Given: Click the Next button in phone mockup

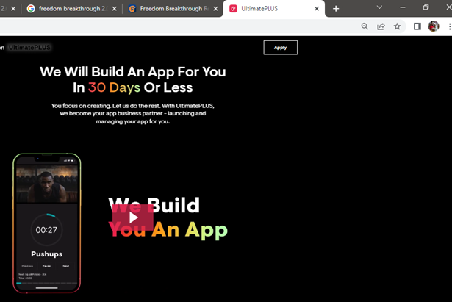Looking at the screenshot, I should [x=65, y=266].
